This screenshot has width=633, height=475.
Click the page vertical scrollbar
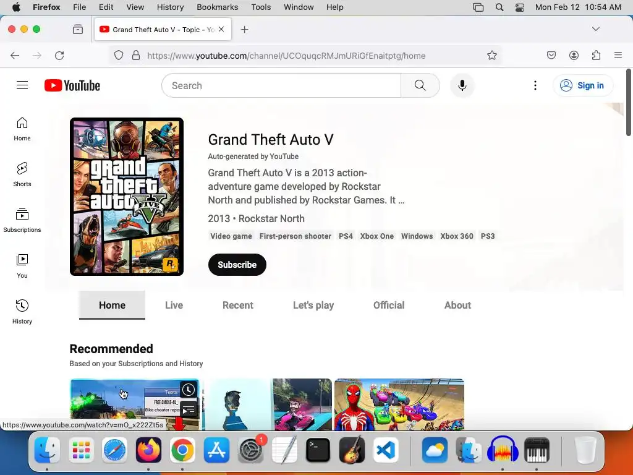628,103
